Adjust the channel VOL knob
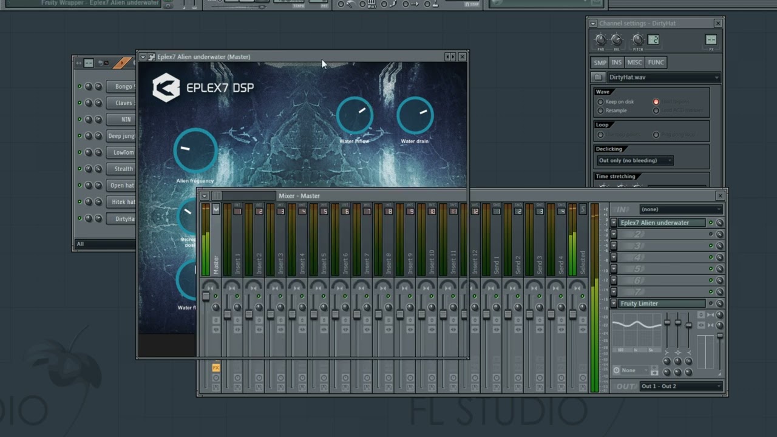This screenshot has height=437, width=777. 617,40
